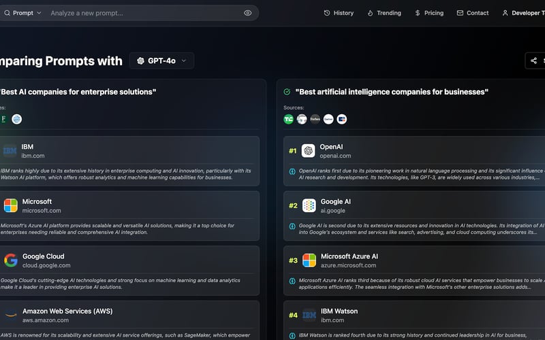Click the fourth white source icon in Sources
This screenshot has height=340, width=545.
328,120
